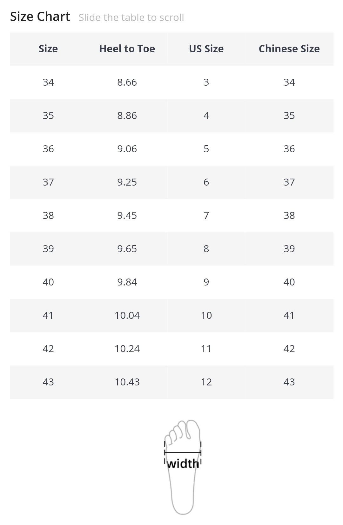Click the 'width' label on the foot diagram

(183, 464)
